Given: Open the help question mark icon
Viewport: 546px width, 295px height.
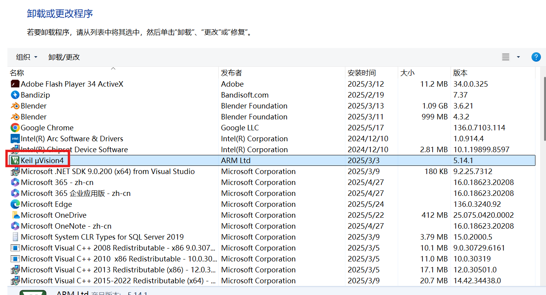Looking at the screenshot, I should pyautogui.click(x=536, y=57).
